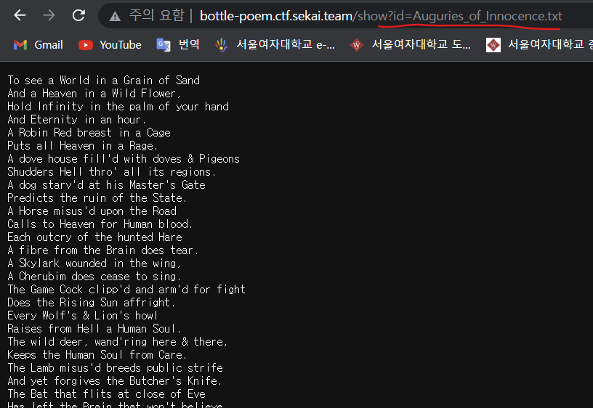
Task: Click line "A fibre from the Brain does tear."
Action: pyautogui.click(x=103, y=250)
